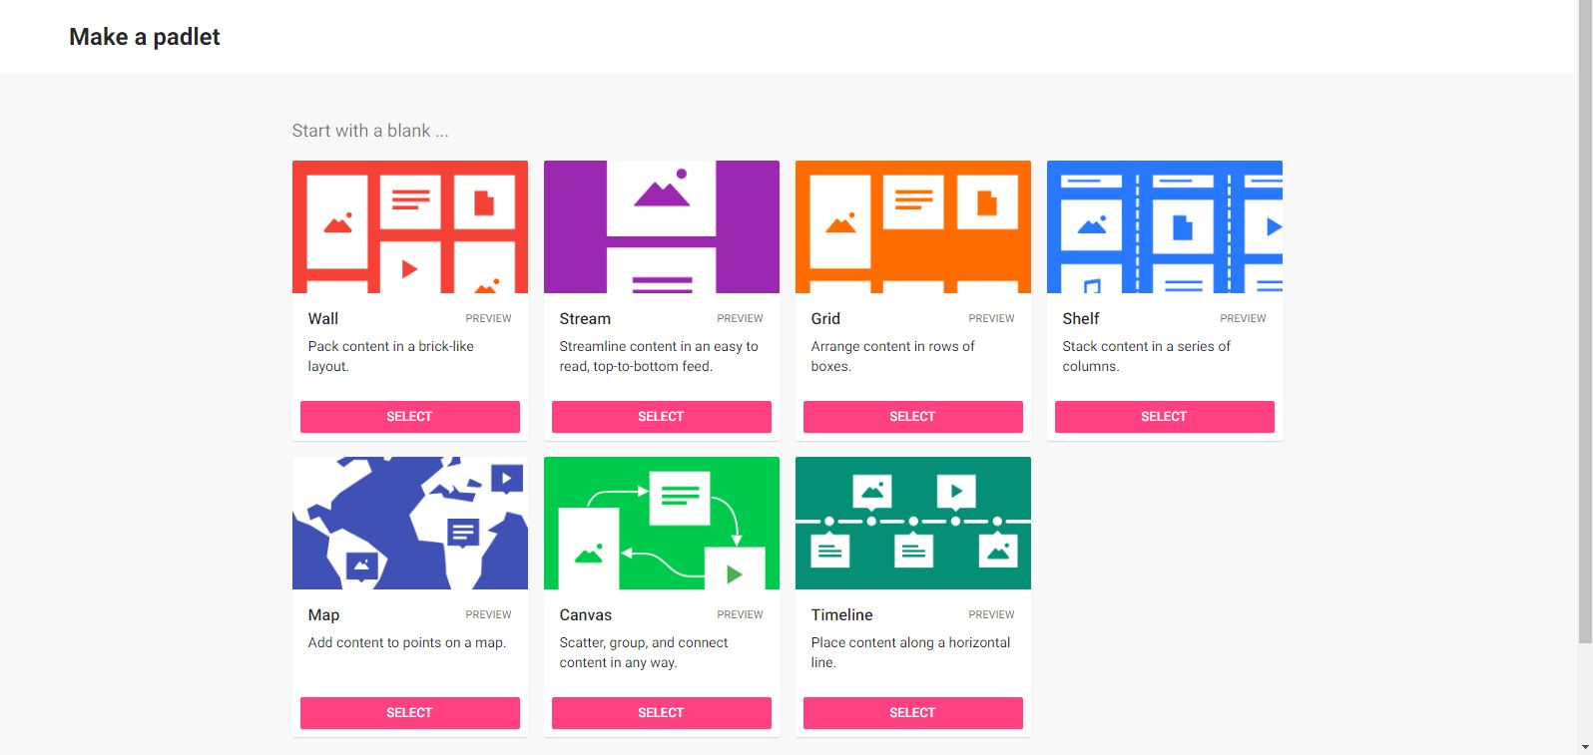Click the "Grid" card title
The image size is (1593, 755).
[825, 319]
